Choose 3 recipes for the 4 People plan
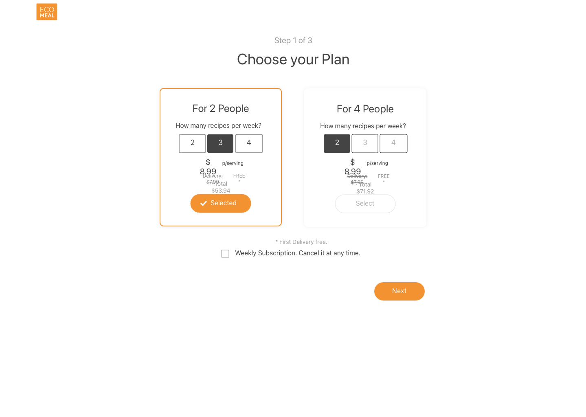This screenshot has width=586, height=417. point(365,143)
